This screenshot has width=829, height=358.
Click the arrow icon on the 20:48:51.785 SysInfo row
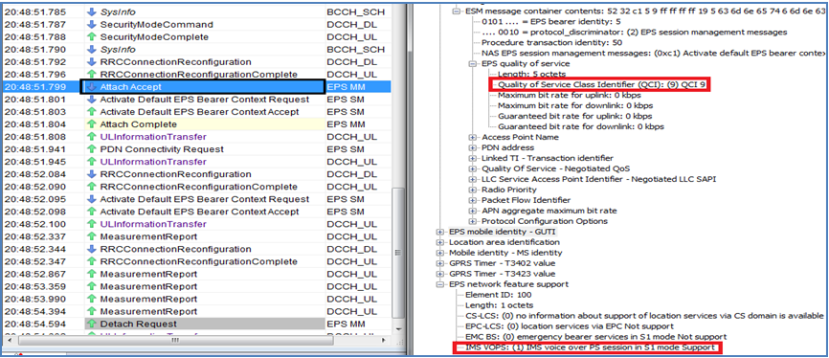tap(92, 11)
